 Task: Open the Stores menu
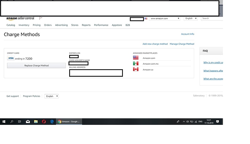tap(75, 25)
